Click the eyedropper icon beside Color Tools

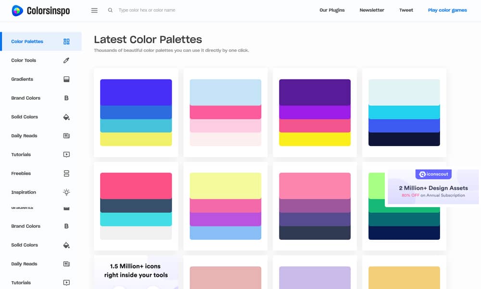point(66,60)
